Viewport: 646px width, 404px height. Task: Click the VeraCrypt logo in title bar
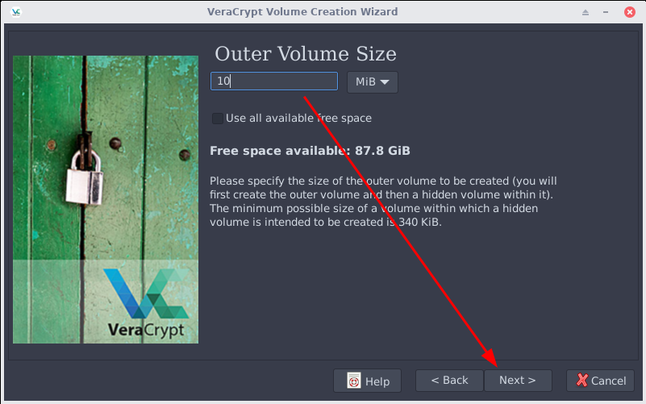point(15,12)
